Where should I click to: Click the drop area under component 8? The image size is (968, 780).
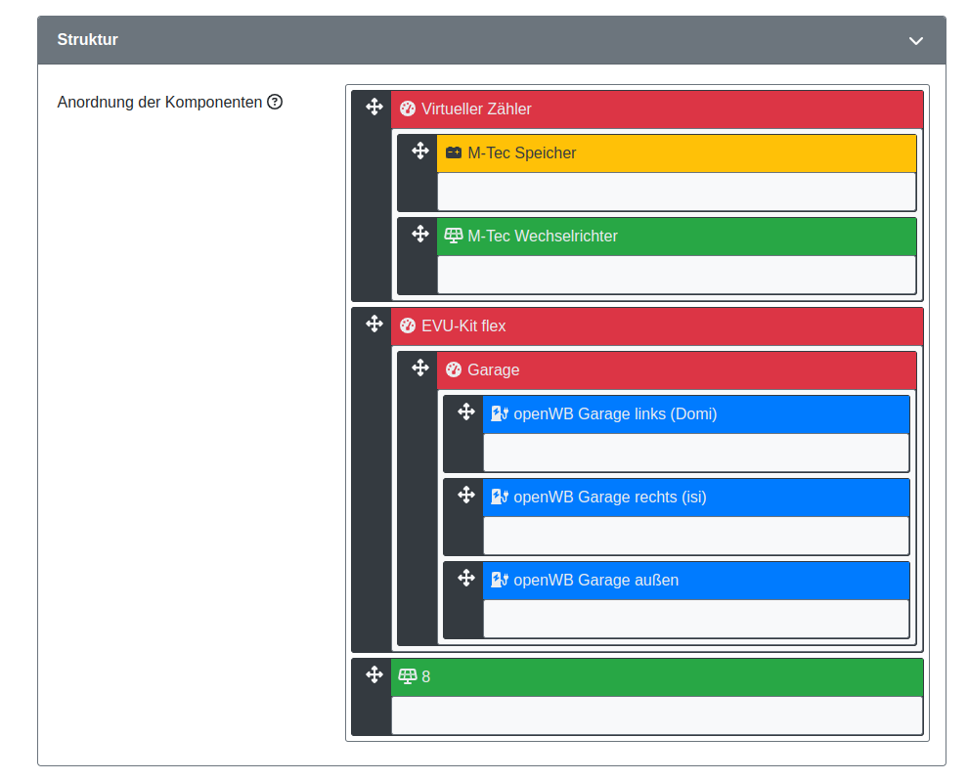point(657,715)
